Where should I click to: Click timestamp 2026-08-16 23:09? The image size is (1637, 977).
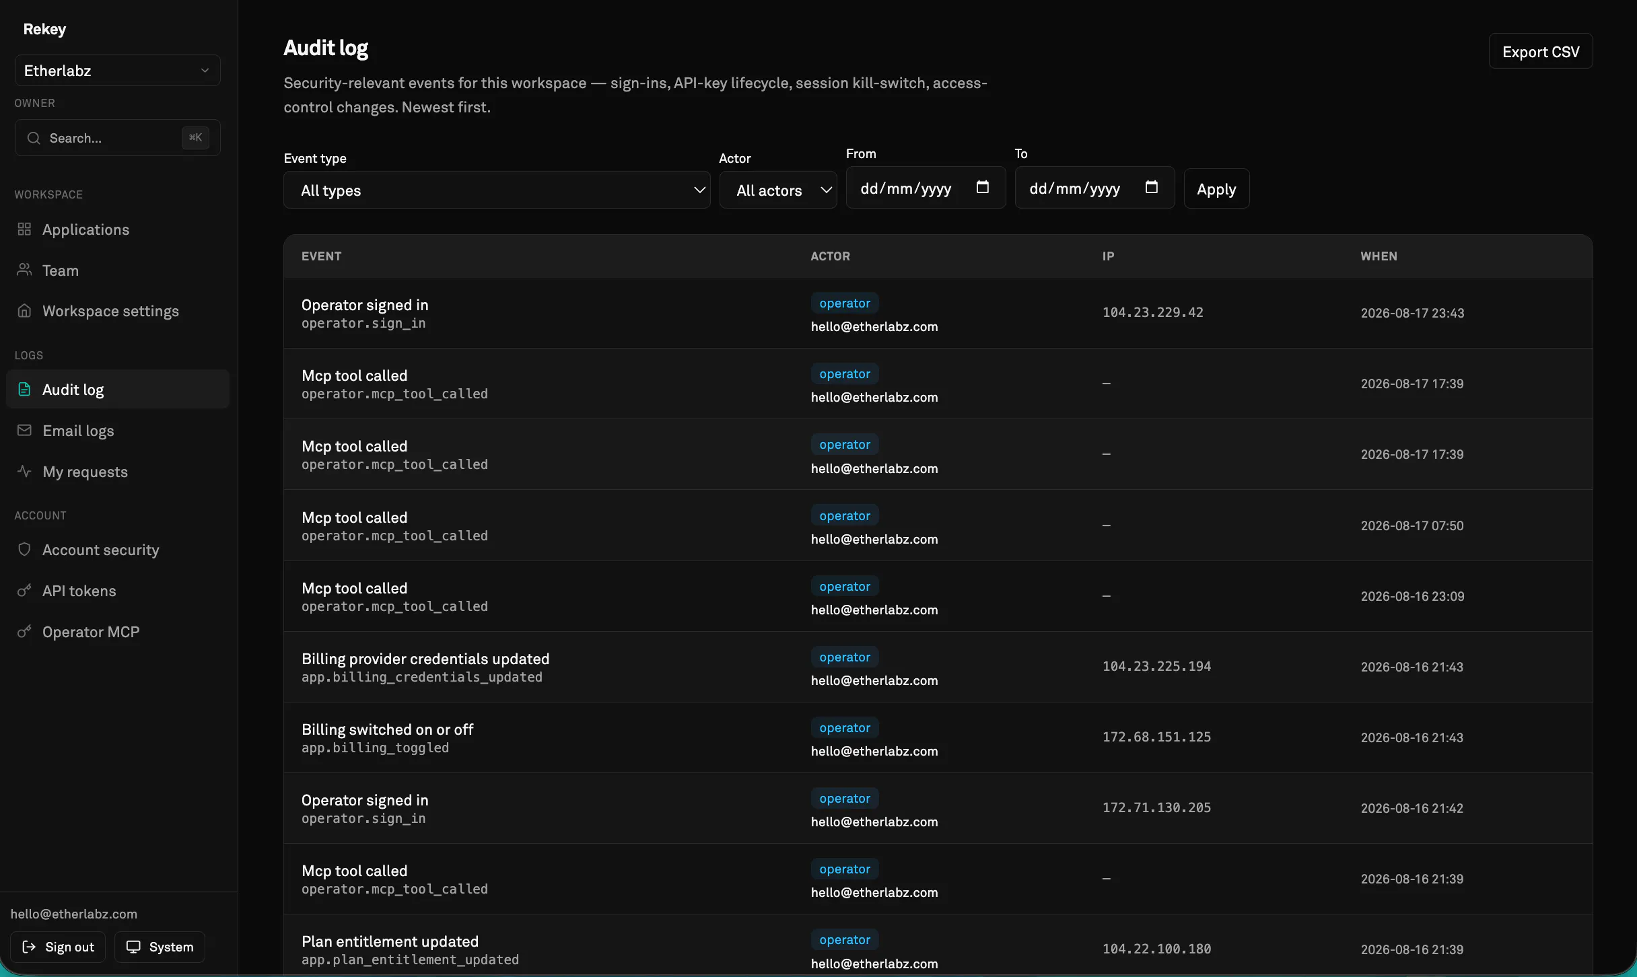(x=1412, y=596)
